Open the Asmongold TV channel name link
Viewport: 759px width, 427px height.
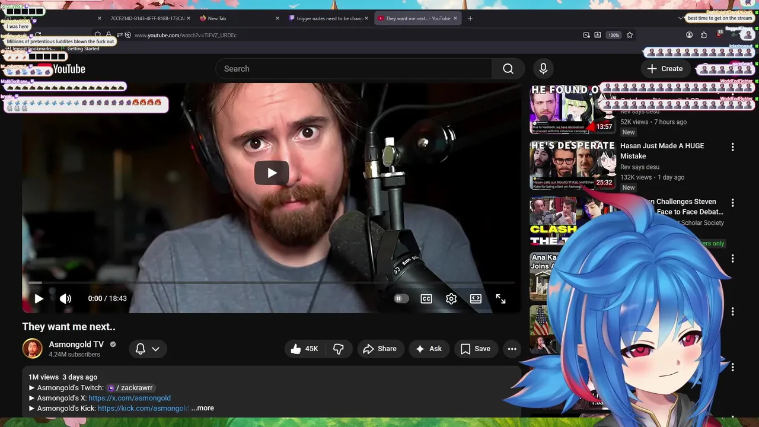pos(76,344)
